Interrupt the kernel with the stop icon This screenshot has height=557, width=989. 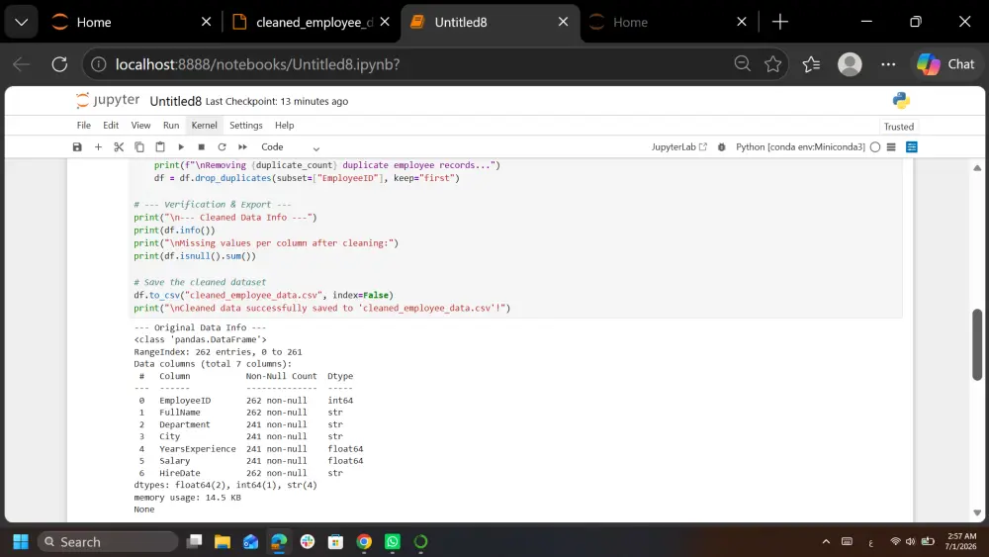pyautogui.click(x=201, y=147)
